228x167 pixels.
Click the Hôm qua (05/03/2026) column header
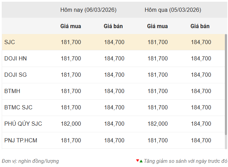click(173, 10)
